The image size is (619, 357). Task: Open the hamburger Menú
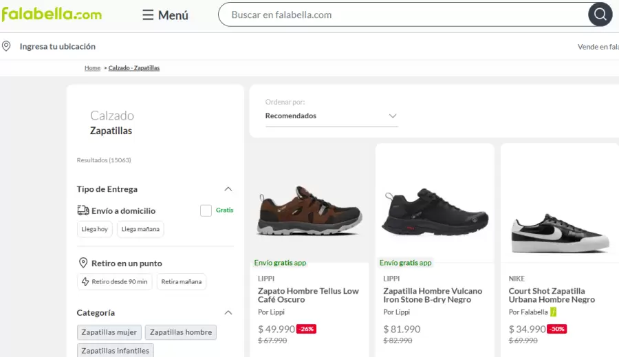165,14
